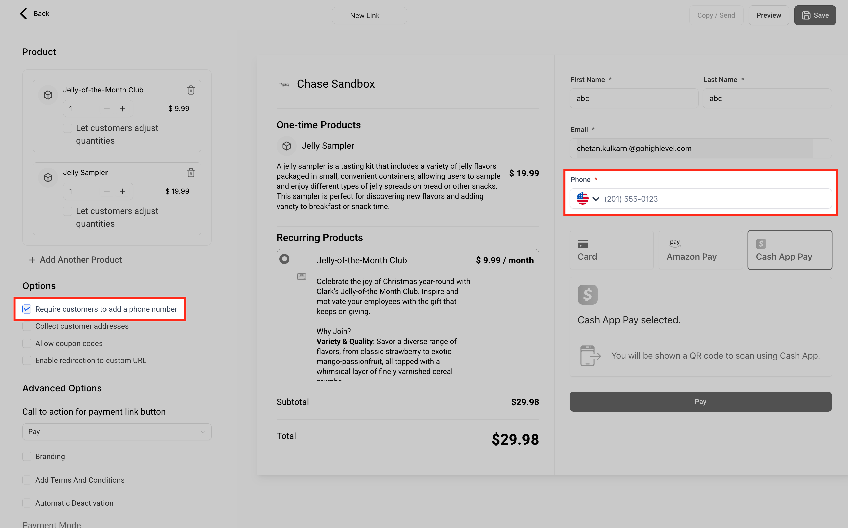
Task: Click Add Another Product expander
Action: click(x=75, y=259)
